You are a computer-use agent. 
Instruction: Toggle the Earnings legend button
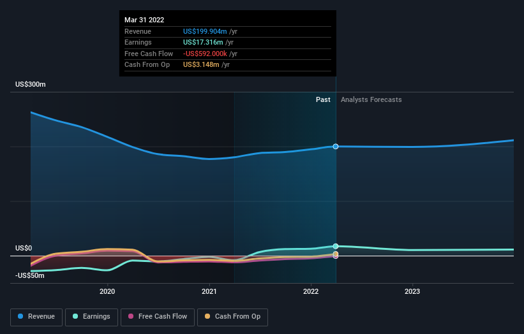(x=91, y=317)
